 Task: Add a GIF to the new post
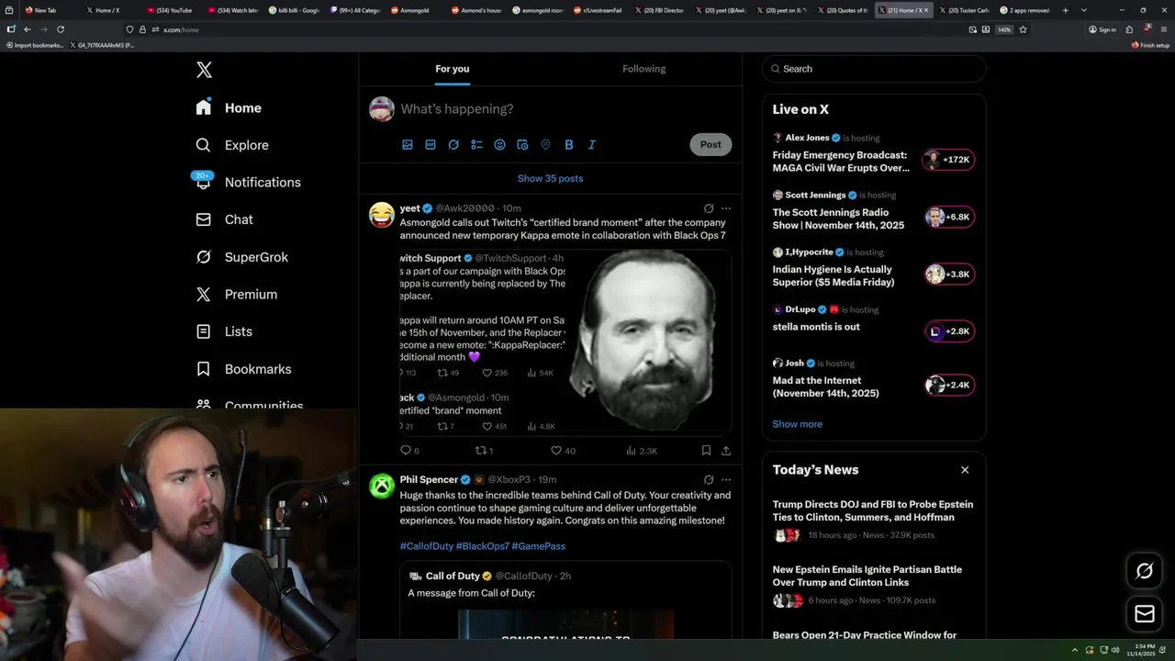[x=431, y=144]
